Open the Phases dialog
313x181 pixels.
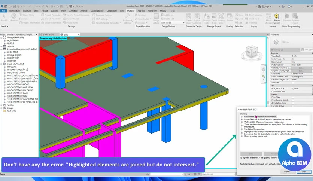(230, 18)
